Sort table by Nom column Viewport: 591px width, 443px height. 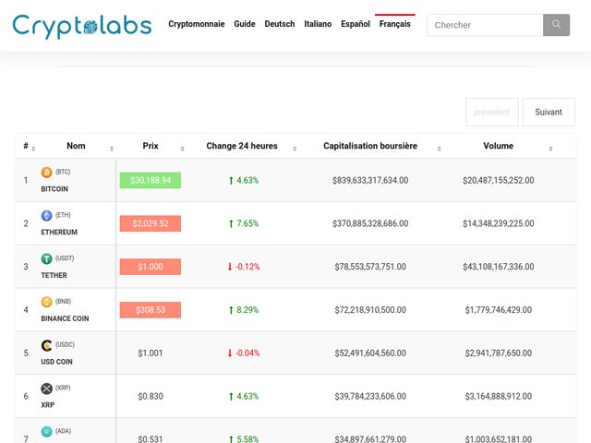click(76, 146)
